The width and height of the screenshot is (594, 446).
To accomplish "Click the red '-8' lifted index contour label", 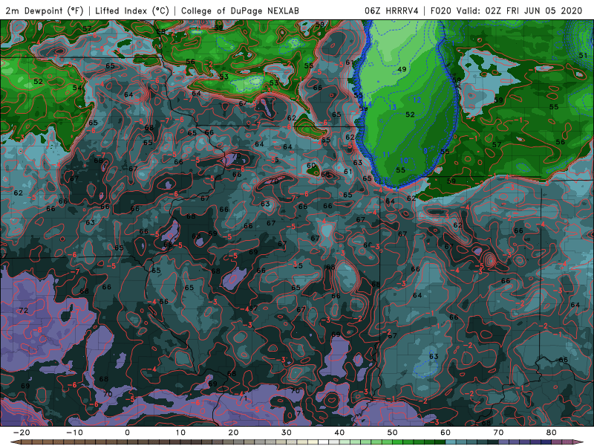I will pyautogui.click(x=39, y=330).
